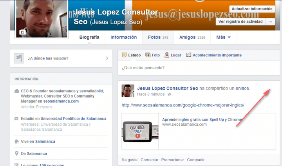Viewport: 282px width, 166px height.
Task: Click Salamanca link after Vive en
Action: point(45,142)
